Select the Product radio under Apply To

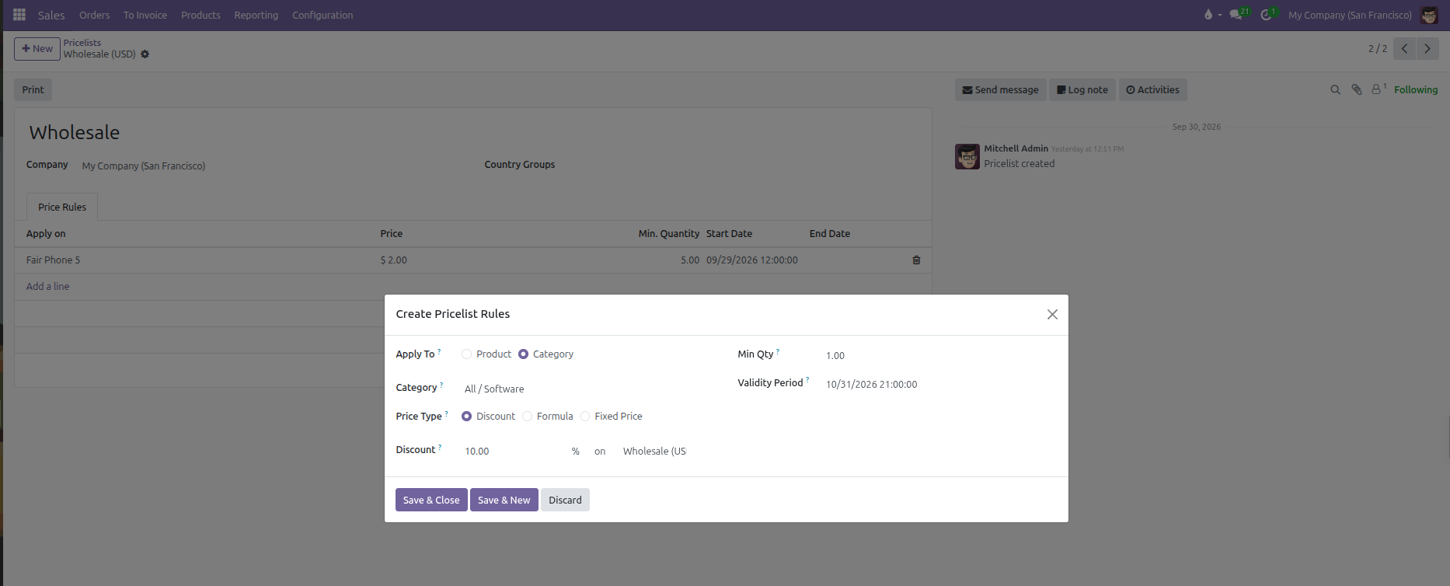click(x=466, y=354)
